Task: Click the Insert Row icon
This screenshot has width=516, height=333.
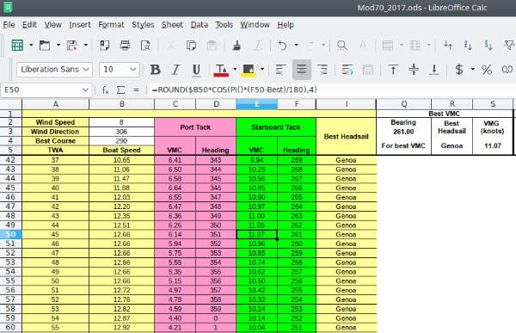Action: 388,45
